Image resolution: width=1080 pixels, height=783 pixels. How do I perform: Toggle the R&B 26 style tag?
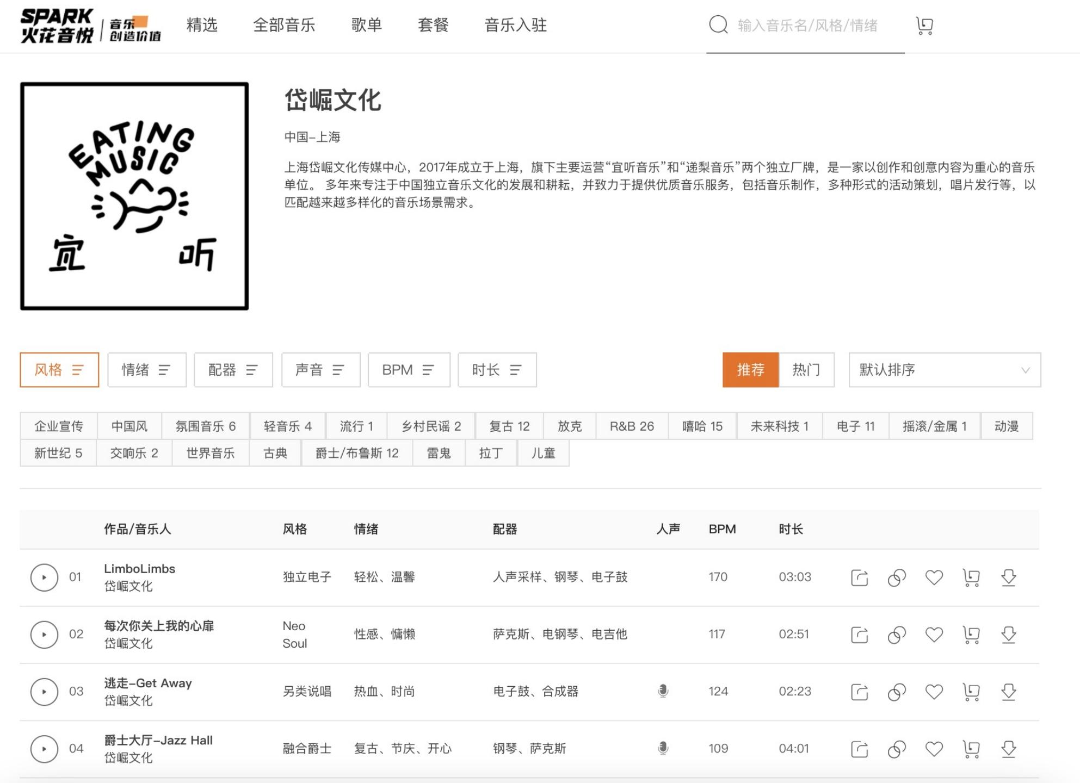point(632,426)
